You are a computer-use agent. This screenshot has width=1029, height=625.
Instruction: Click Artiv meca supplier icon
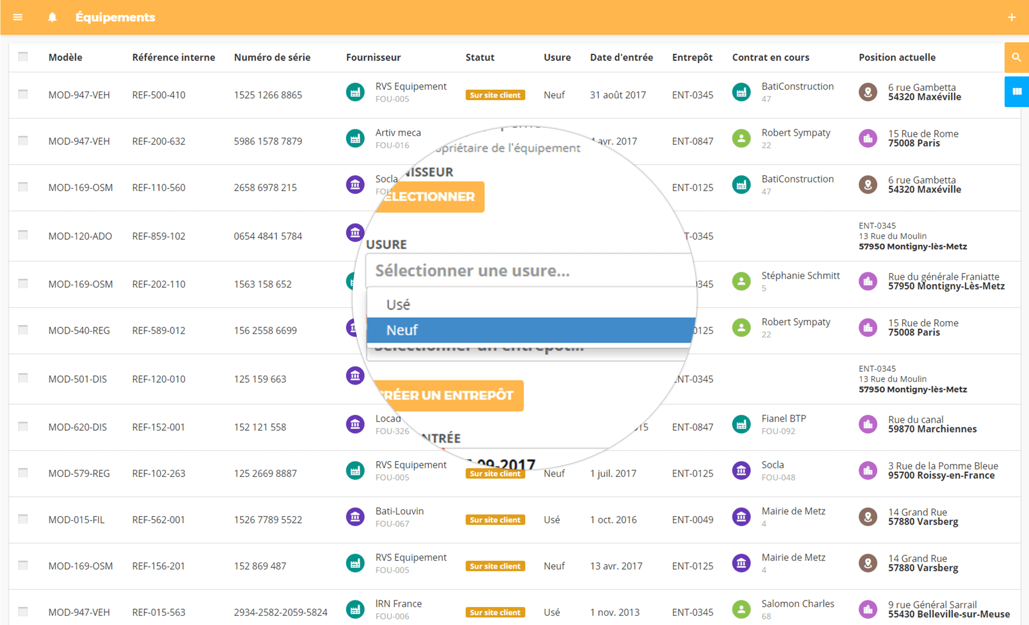355,138
